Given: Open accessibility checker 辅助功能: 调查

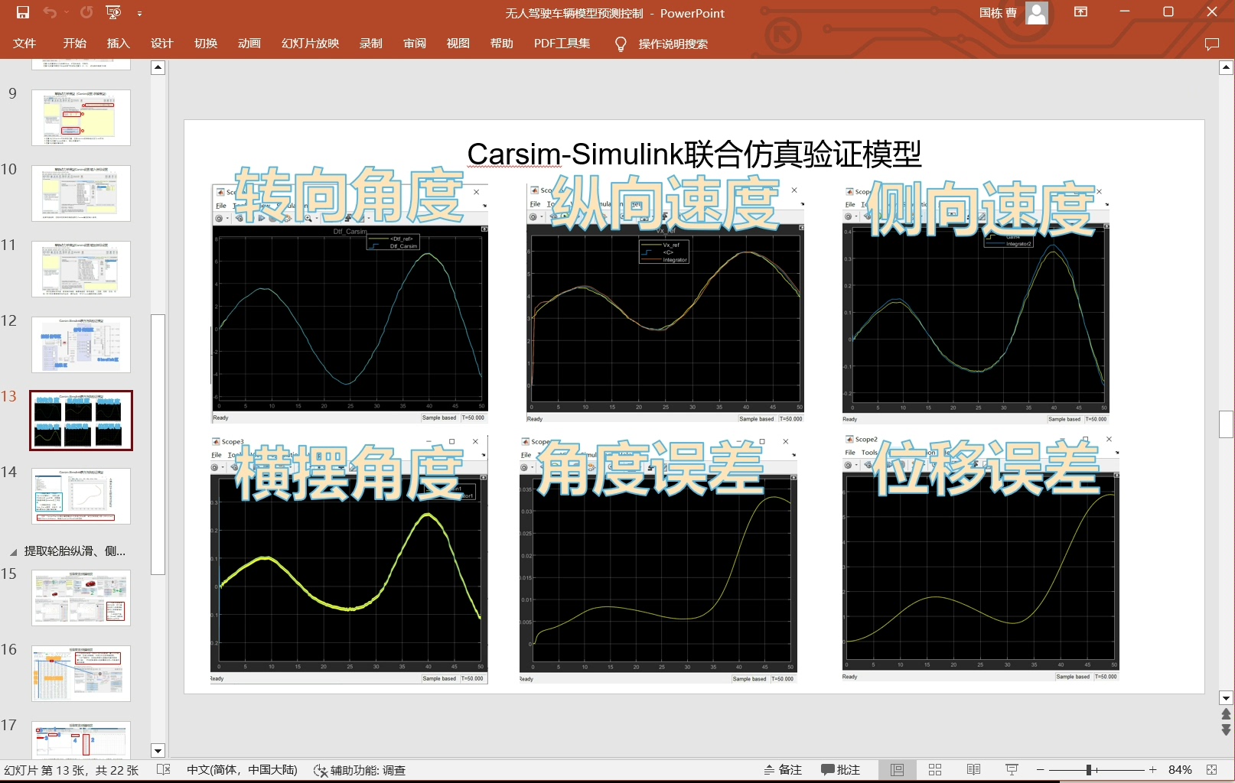Looking at the screenshot, I should (x=360, y=770).
